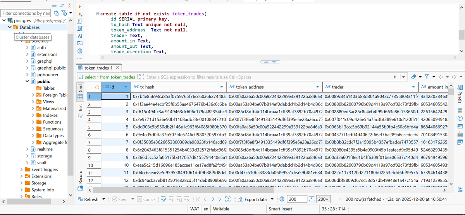Click the connection filter settings funnel icon
Image resolution: width=465 pixels, height=215 pixels.
click(x=64, y=13)
